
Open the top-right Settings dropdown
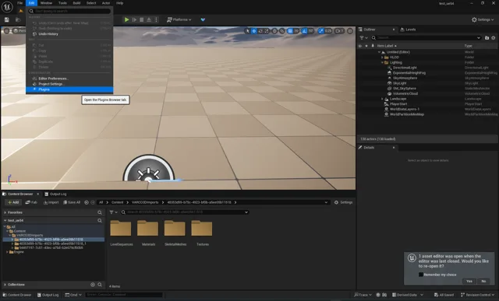click(x=483, y=19)
